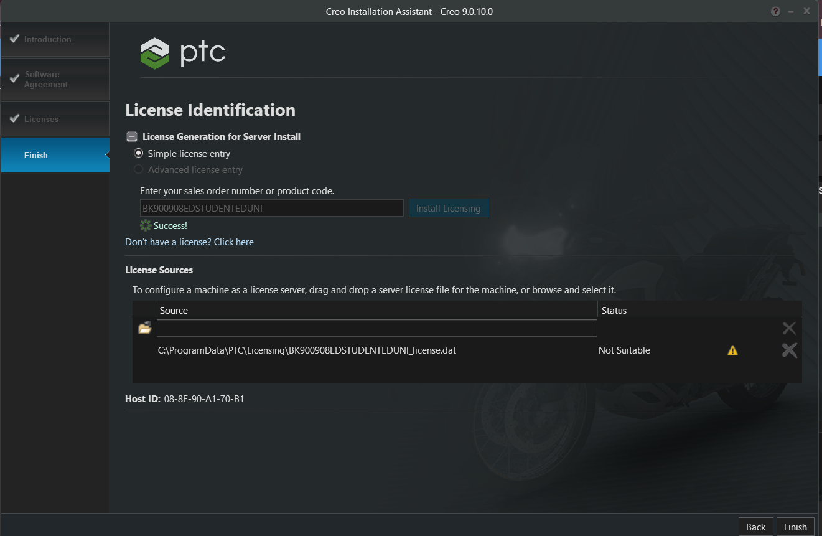Screen dimensions: 822x536
Task: Click the checkmark on the Introduction step
Action: (15, 39)
